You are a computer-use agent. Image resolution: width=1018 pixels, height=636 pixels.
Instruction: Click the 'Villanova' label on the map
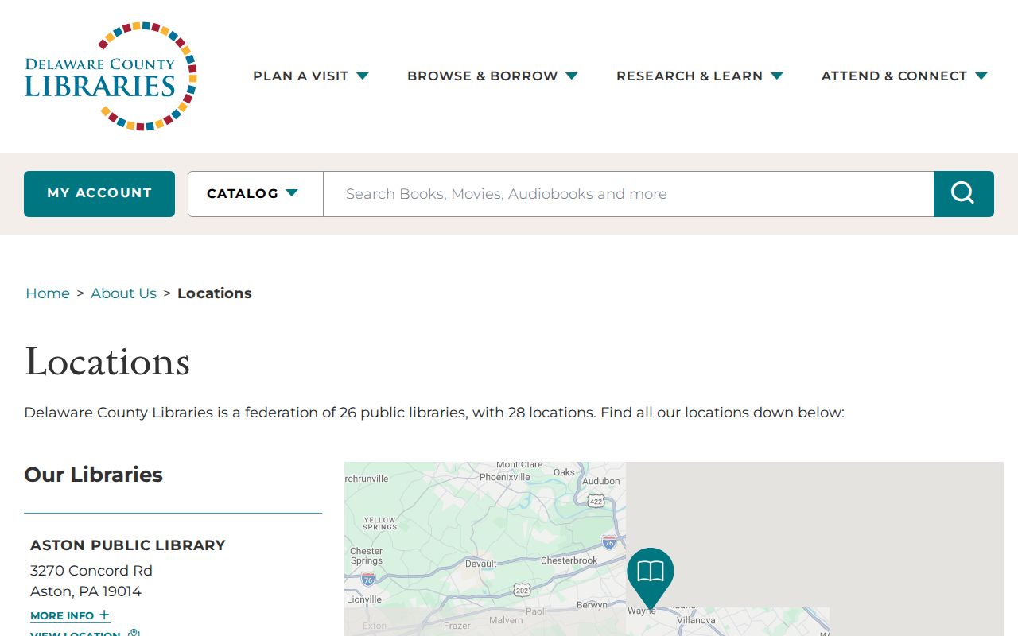(x=696, y=620)
